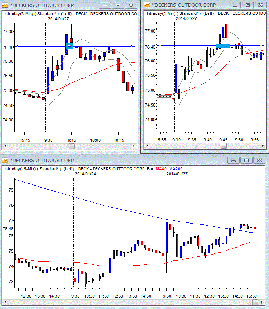
Task: Click left scroll arrow in 15-Min chart
Action: click(5, 302)
